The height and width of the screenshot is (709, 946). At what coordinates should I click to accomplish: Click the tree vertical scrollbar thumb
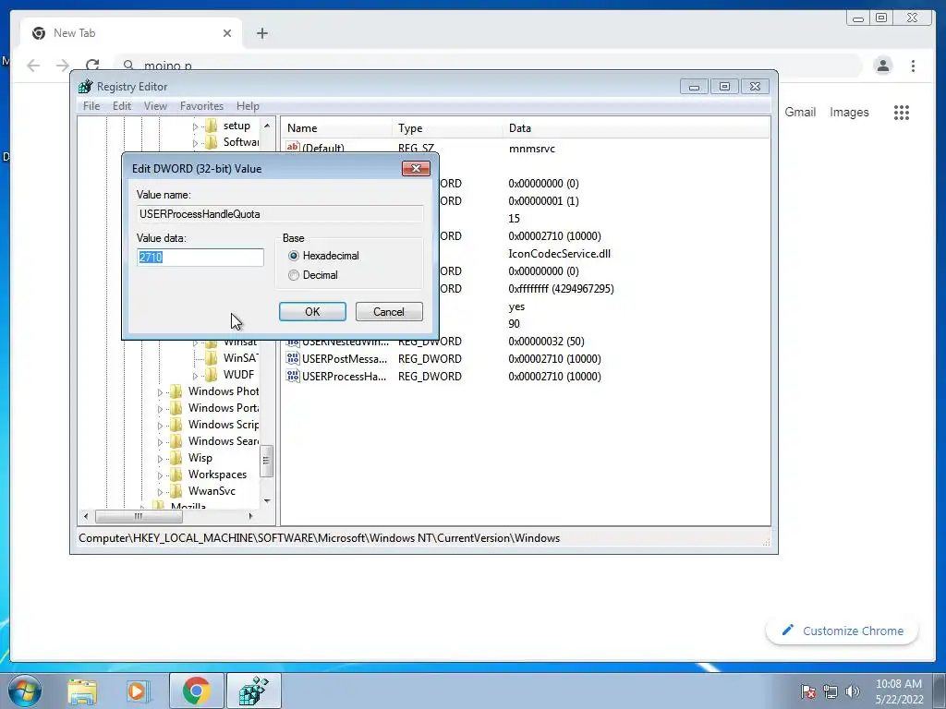266,461
